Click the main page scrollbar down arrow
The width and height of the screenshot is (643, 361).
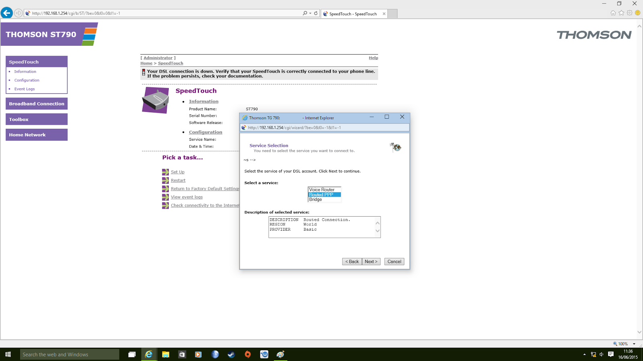[639, 332]
